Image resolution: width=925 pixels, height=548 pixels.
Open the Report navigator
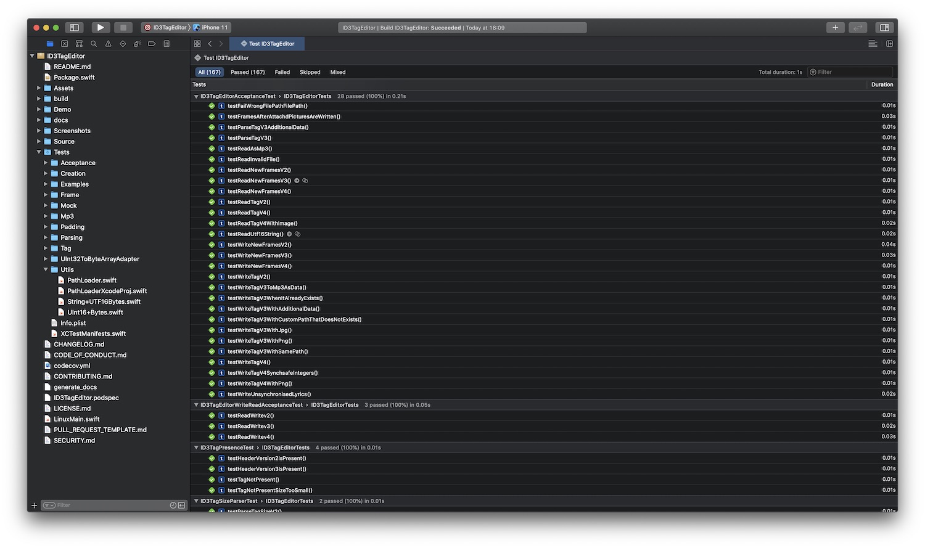point(166,44)
